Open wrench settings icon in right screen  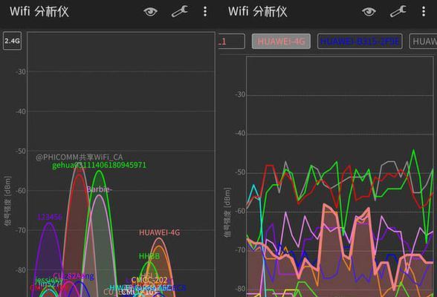click(x=398, y=12)
